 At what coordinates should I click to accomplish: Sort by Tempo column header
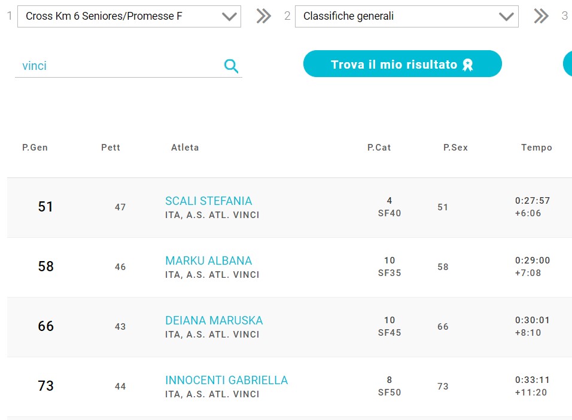[537, 148]
